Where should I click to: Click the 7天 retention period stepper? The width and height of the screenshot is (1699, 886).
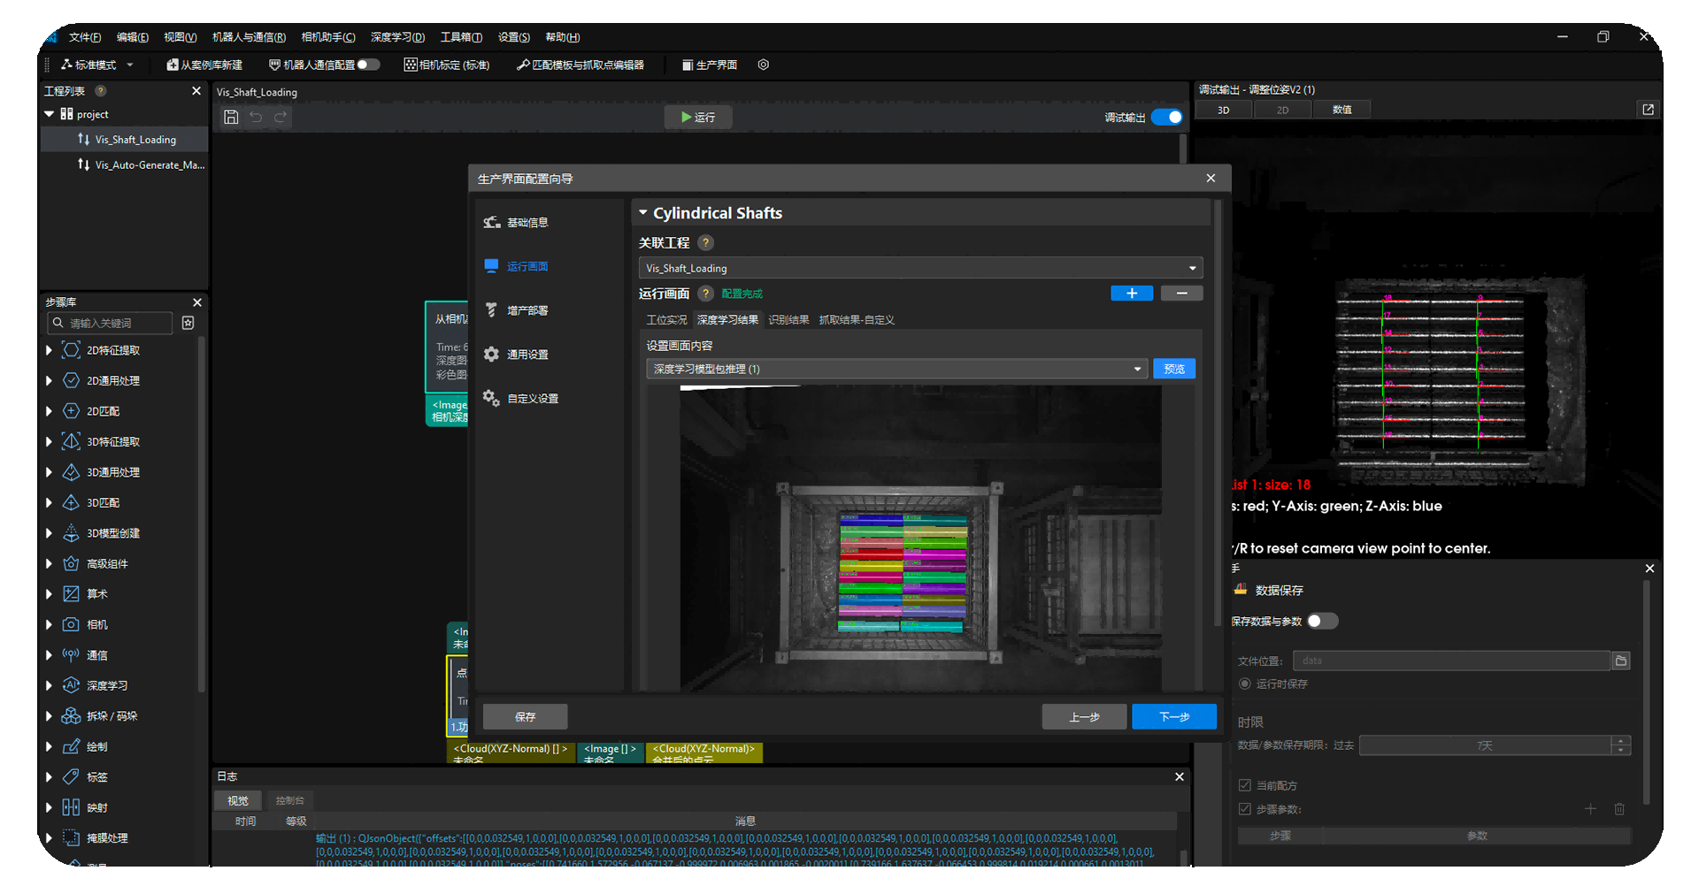(1620, 745)
